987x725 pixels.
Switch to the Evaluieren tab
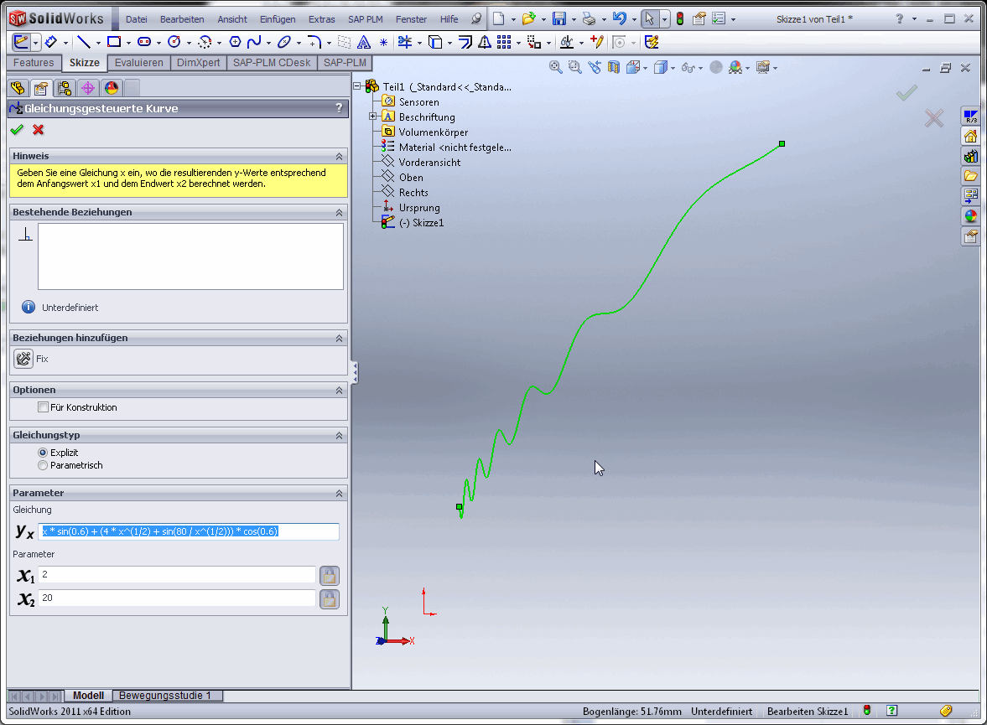click(x=138, y=63)
